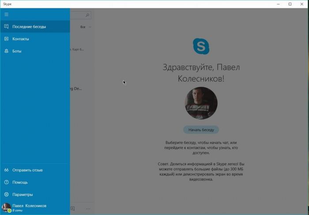
Task: Click the Помощь question mark icon
Action: tap(6, 182)
